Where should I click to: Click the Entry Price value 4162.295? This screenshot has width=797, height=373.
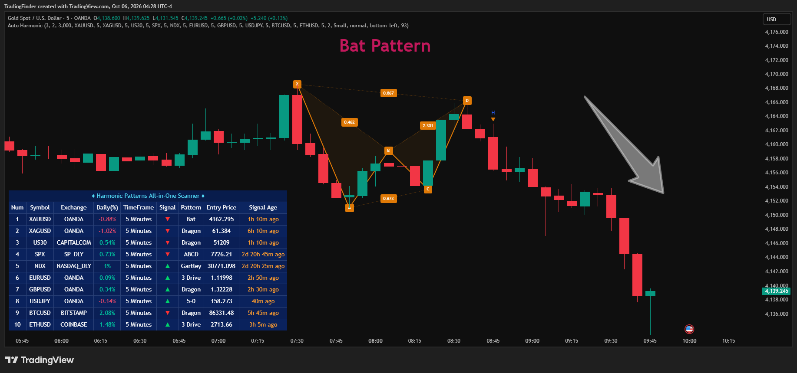point(222,219)
